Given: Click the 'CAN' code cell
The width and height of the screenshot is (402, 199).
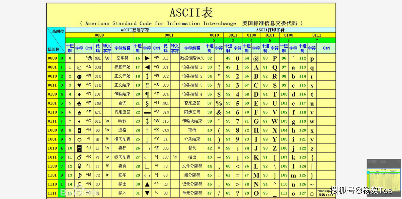Looking at the screenshot, I should (x=166, y=130).
